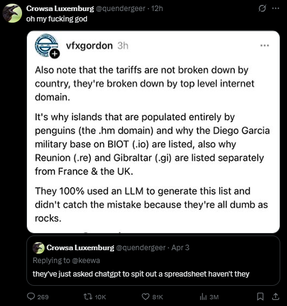The width and height of the screenshot is (287, 306).
Task: Open quoted tweet author's small avatar
Action: (x=39, y=248)
